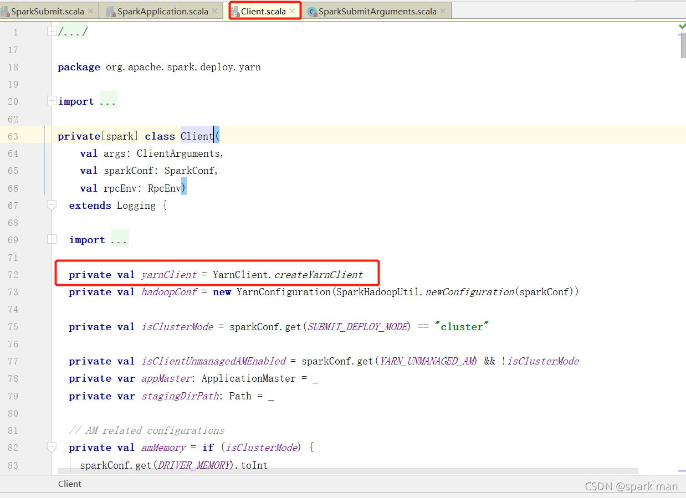
Task: Click the hadoopConf variable on line 73
Action: point(169,292)
